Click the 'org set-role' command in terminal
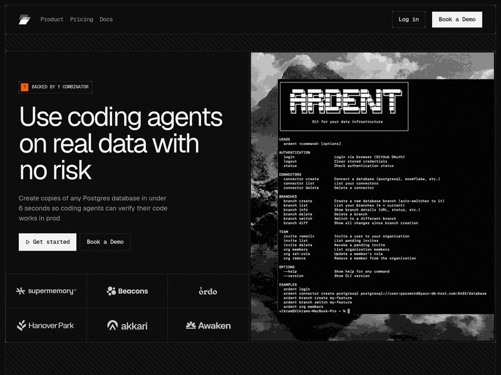This screenshot has height=375, width=501. (296, 254)
